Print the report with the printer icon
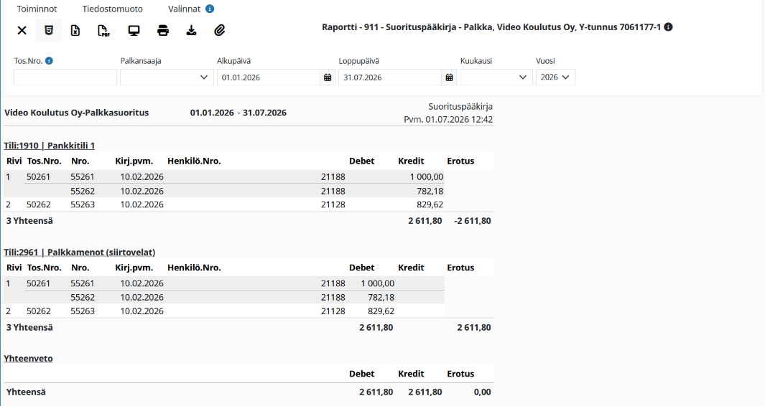This screenshot has width=765, height=406. tap(163, 30)
